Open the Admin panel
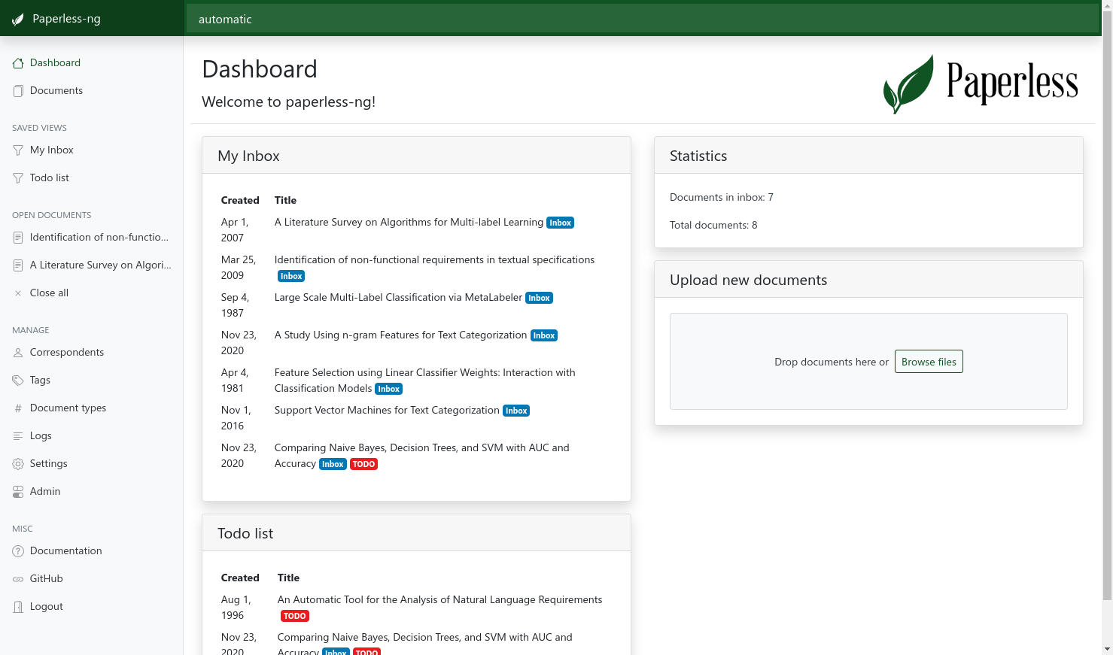Screen dimensions: 1113x655 (43, 491)
